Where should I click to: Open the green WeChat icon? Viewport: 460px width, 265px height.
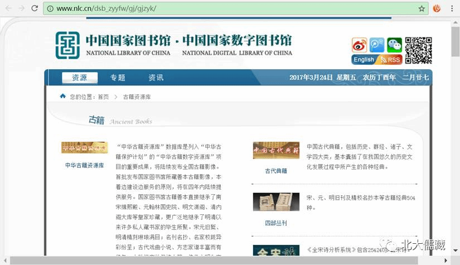click(x=394, y=45)
